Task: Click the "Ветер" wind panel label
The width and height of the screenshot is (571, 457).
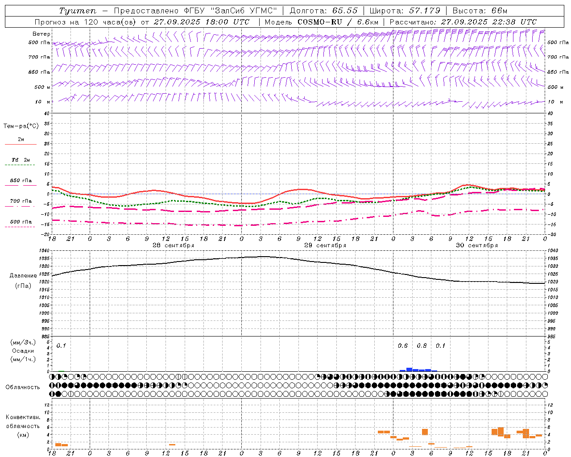Action: tap(41, 34)
